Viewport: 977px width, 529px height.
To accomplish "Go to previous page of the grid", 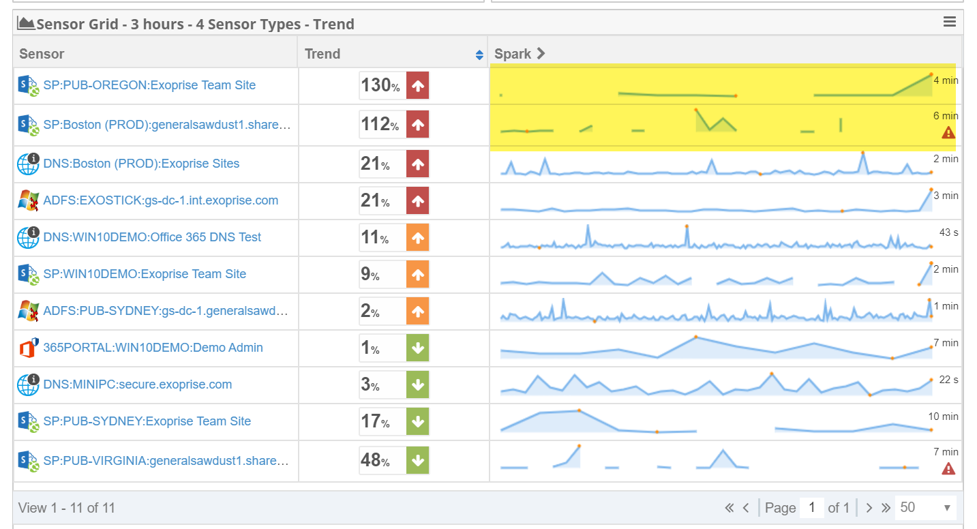I will point(746,508).
